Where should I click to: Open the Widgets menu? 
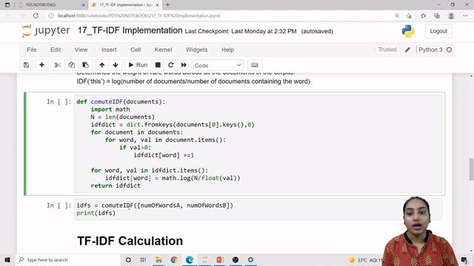pyautogui.click(x=196, y=50)
